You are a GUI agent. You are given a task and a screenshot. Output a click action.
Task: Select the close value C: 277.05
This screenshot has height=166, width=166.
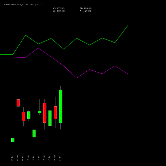pyautogui.click(x=59, y=9)
